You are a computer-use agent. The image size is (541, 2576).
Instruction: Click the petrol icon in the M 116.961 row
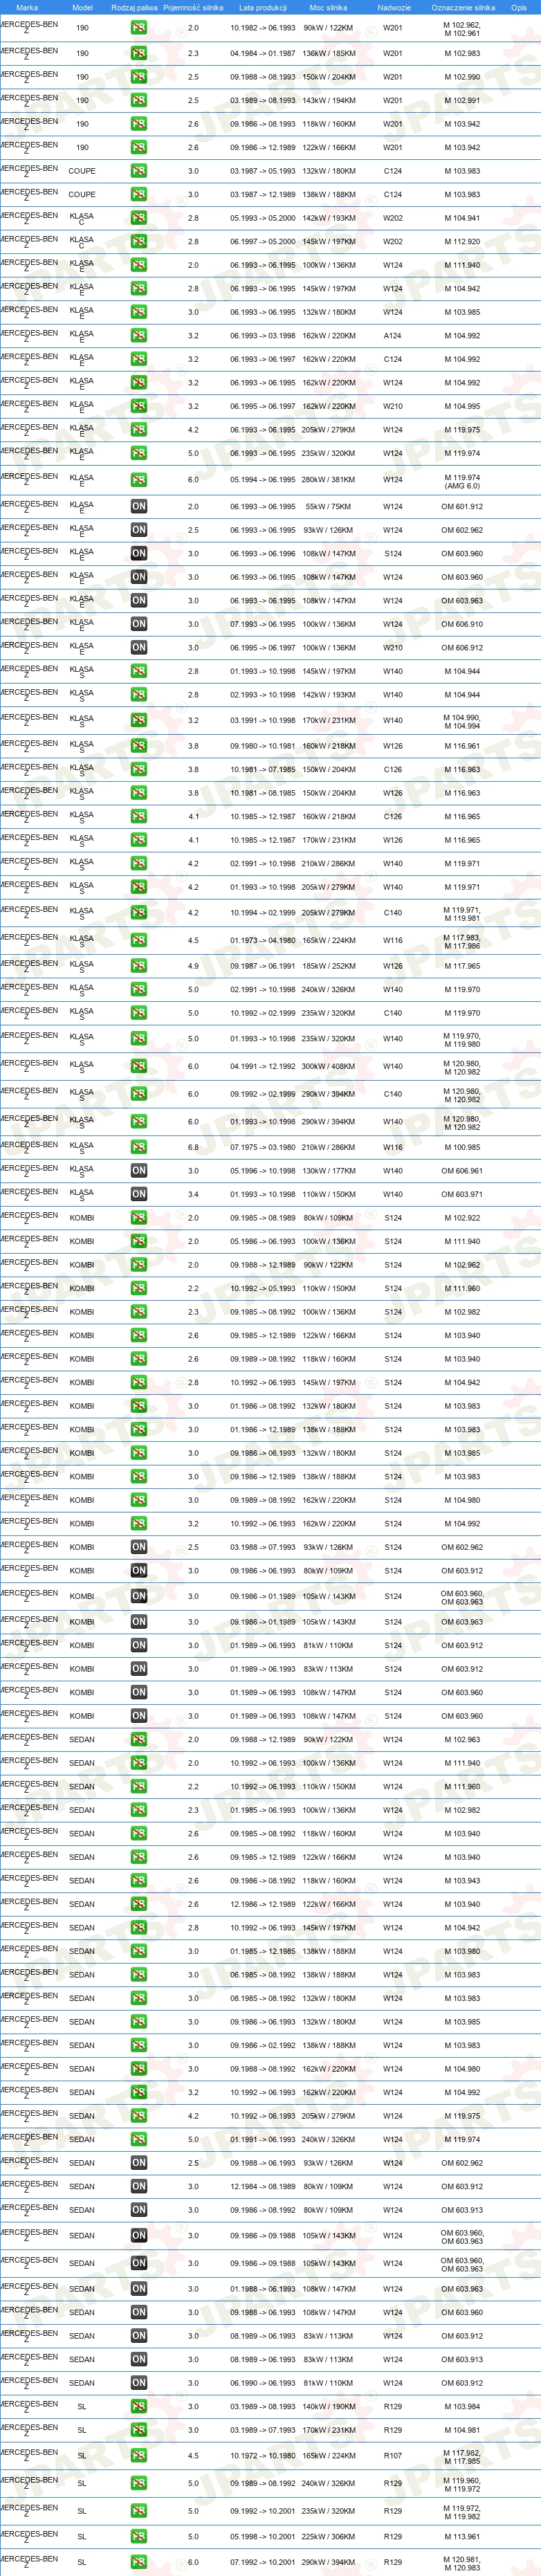(138, 746)
